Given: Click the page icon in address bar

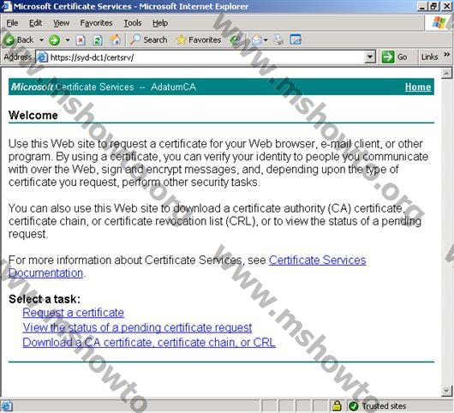Looking at the screenshot, I should [x=42, y=57].
